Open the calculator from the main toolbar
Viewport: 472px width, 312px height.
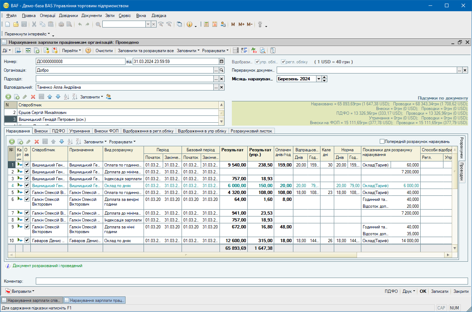(207, 24)
